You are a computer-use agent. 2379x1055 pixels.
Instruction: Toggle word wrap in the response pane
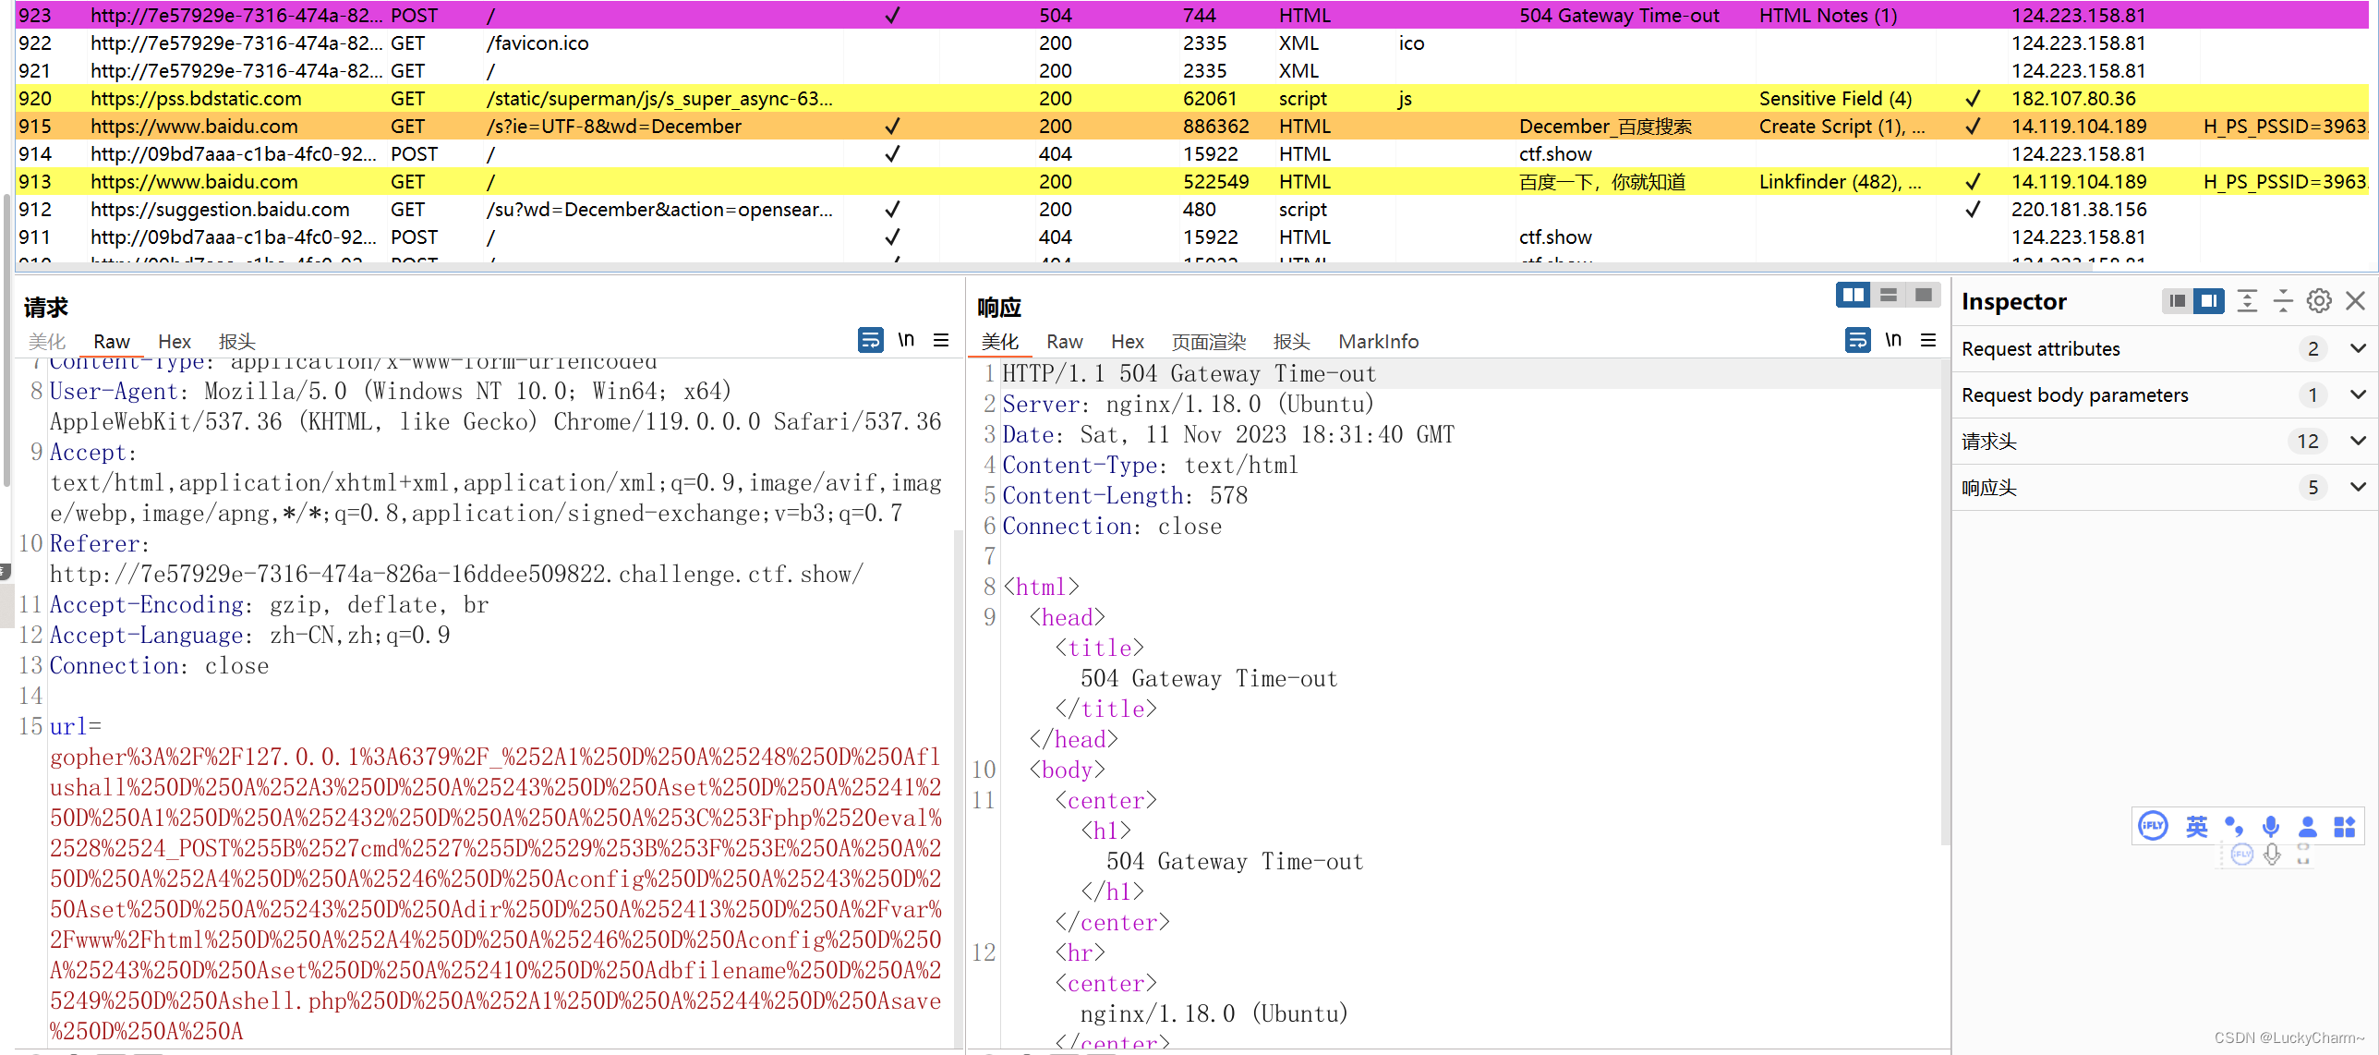click(x=1857, y=340)
